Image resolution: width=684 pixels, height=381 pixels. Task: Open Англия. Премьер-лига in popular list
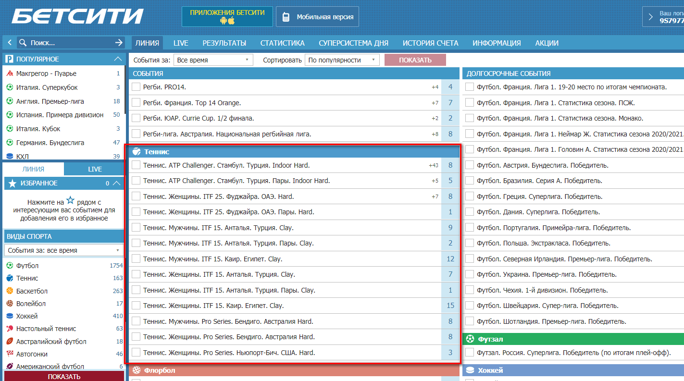point(50,101)
